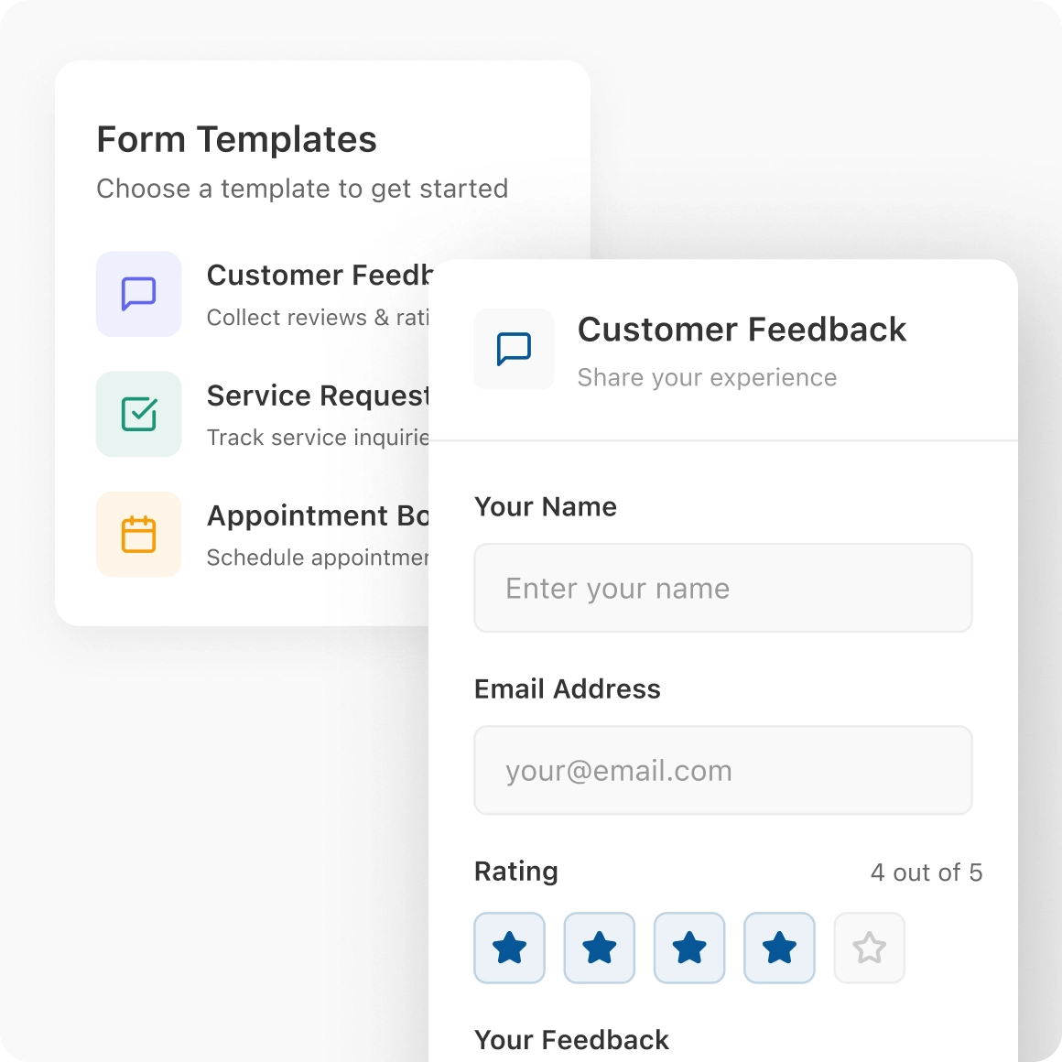This screenshot has width=1062, height=1062.
Task: Click the Your Feedback label
Action: click(571, 1040)
